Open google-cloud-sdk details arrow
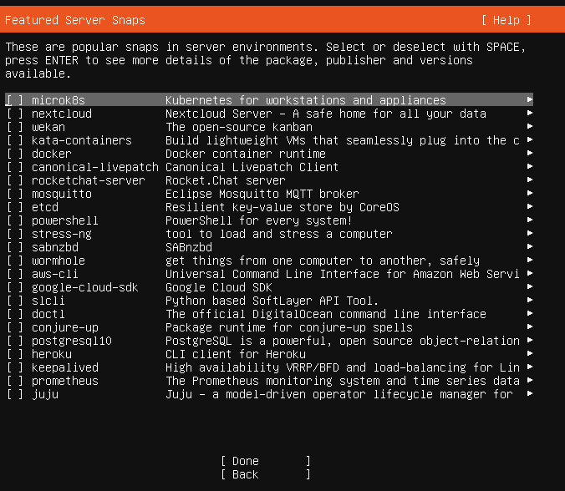The height and width of the screenshot is (491, 565). coord(529,286)
